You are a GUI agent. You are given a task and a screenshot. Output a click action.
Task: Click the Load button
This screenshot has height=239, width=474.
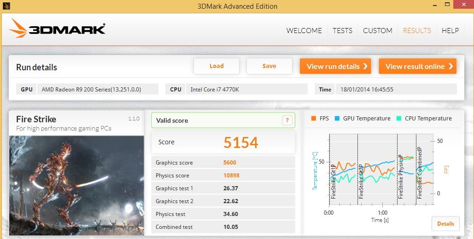[217, 66]
